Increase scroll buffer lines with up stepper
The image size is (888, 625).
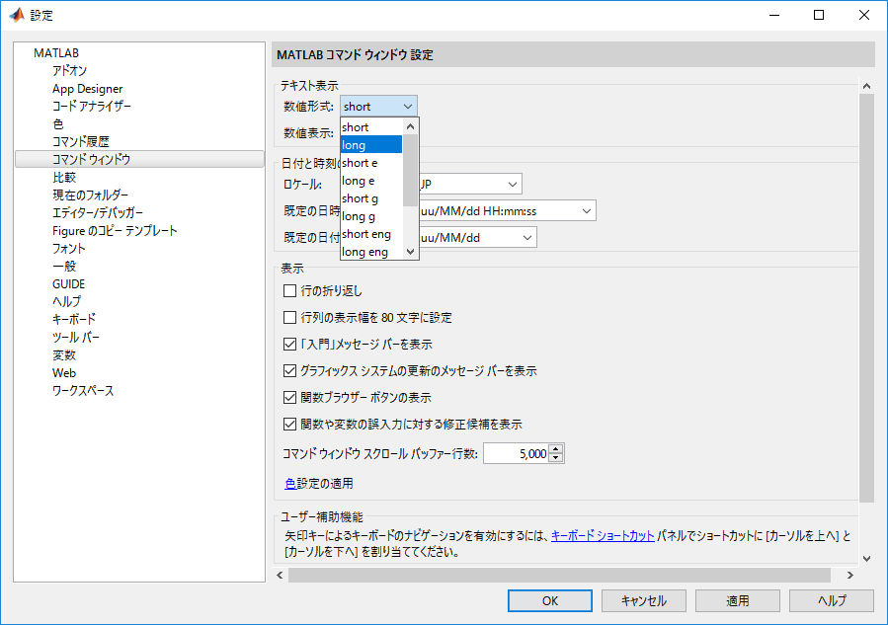[x=556, y=449]
